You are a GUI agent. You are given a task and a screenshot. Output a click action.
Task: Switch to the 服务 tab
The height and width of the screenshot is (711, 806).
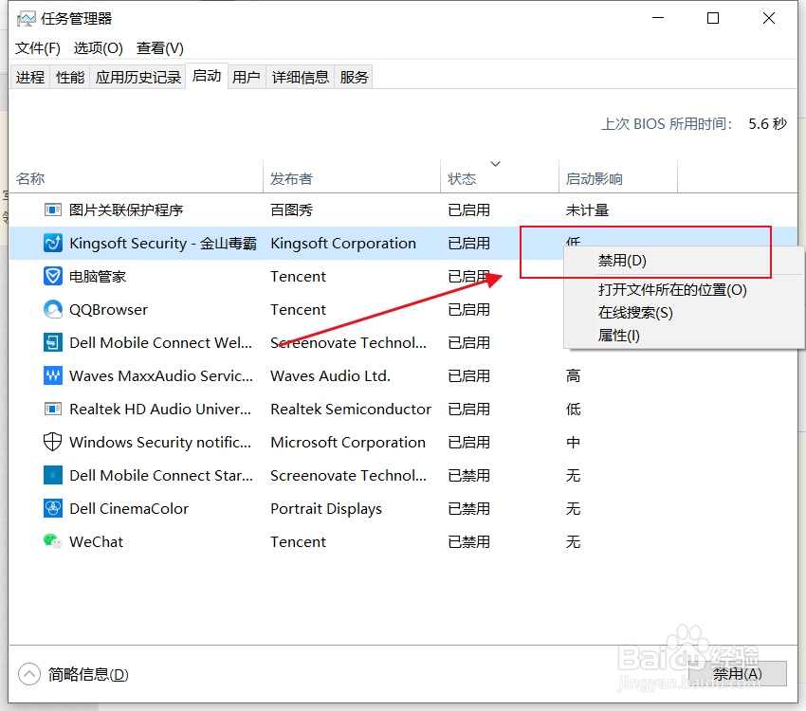354,77
